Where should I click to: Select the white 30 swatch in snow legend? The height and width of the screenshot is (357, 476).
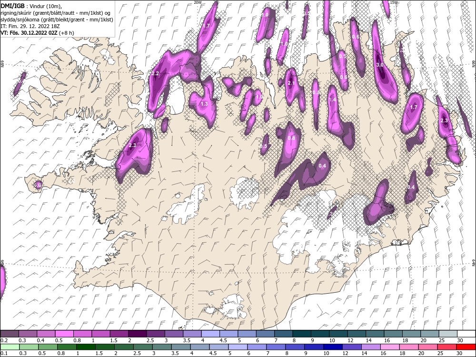pos(466,334)
